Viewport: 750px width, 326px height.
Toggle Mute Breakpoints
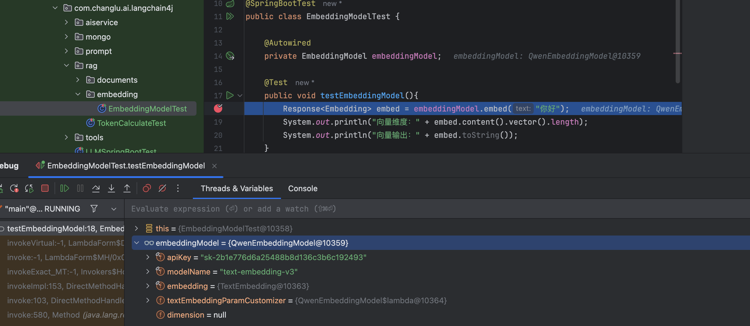pyautogui.click(x=162, y=188)
